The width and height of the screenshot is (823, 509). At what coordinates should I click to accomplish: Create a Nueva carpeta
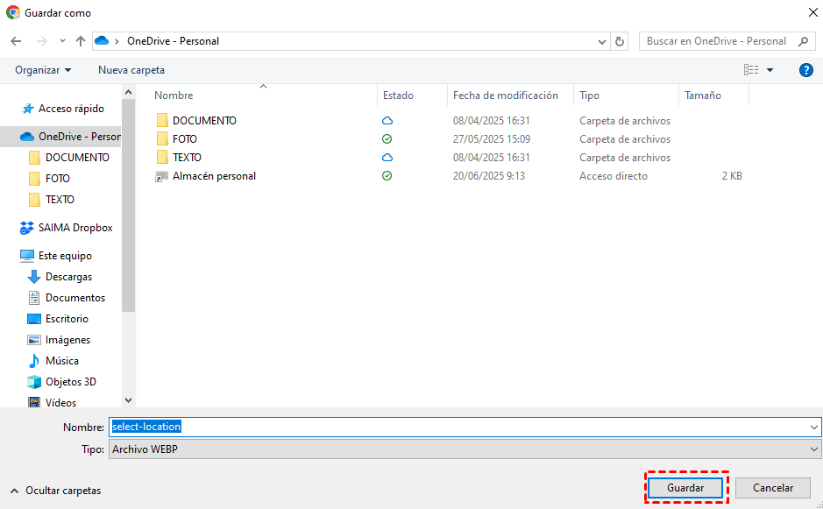pos(131,70)
